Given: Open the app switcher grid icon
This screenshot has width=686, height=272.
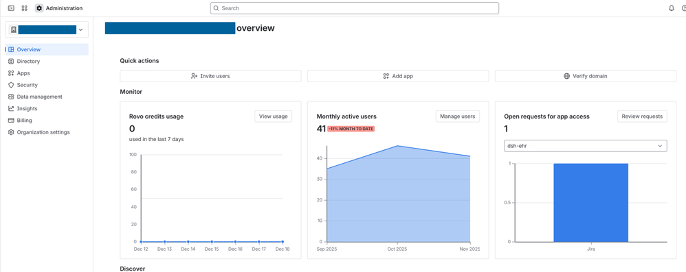Looking at the screenshot, I should (x=25, y=8).
